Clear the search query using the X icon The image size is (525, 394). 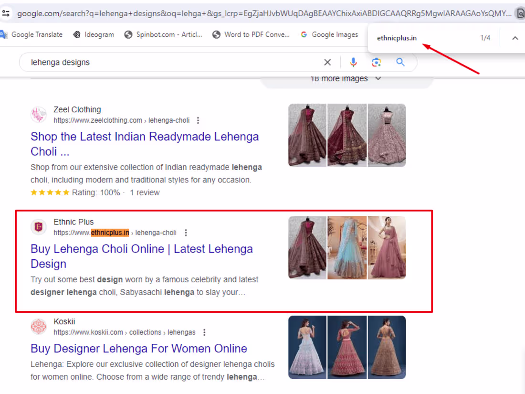pos(327,62)
